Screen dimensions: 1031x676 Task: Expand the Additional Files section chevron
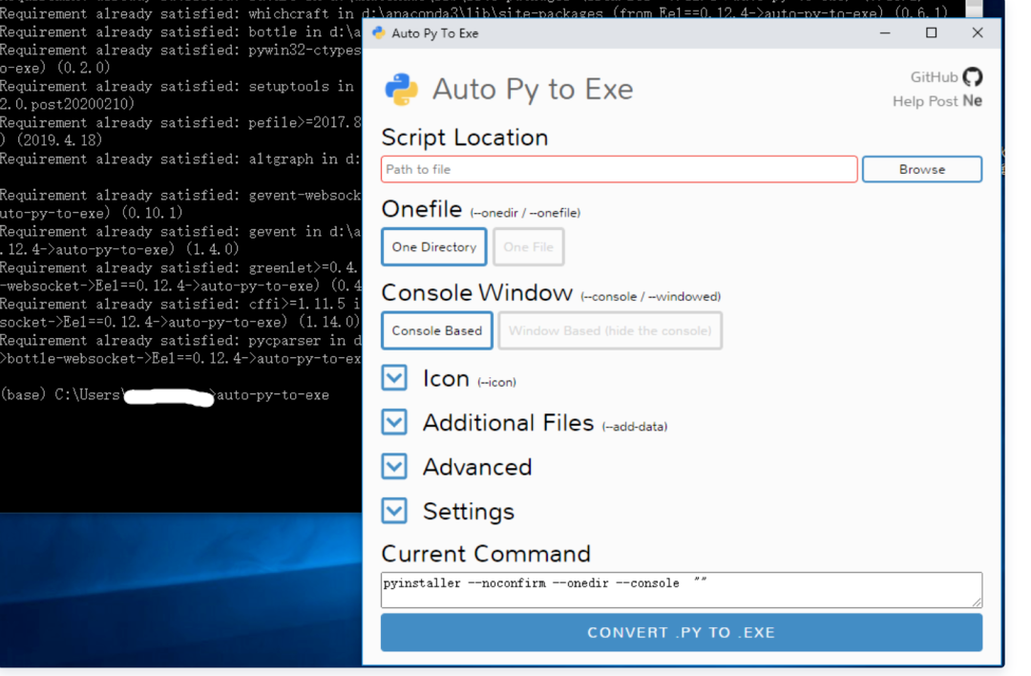[x=394, y=422]
